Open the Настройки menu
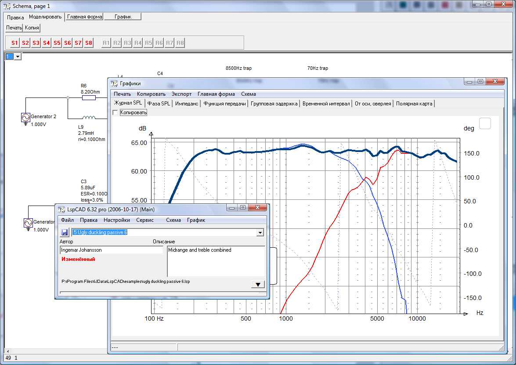 click(x=117, y=220)
